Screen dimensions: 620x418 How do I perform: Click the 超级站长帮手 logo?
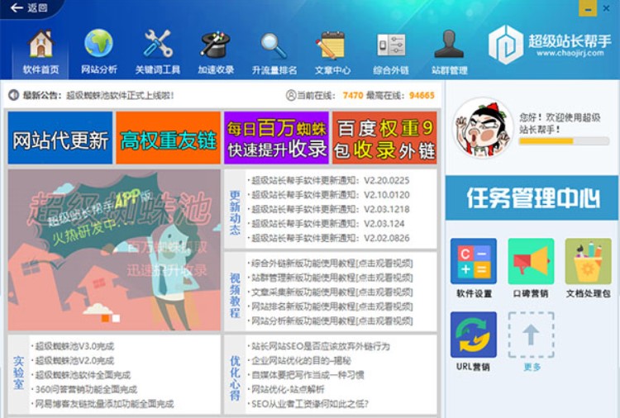tap(550, 45)
